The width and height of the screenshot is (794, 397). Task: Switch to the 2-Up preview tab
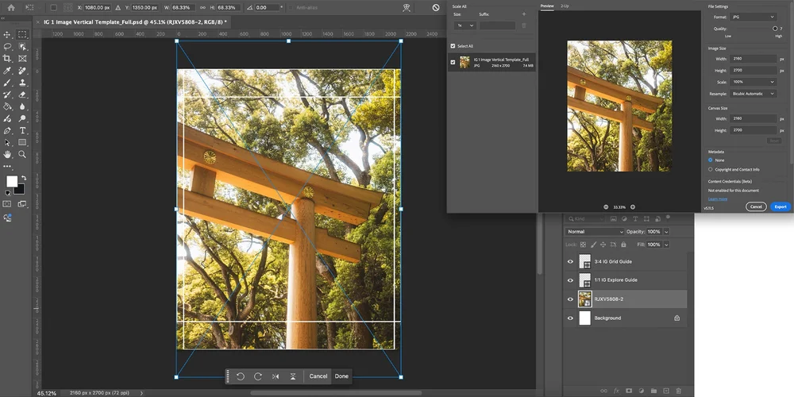(x=565, y=6)
